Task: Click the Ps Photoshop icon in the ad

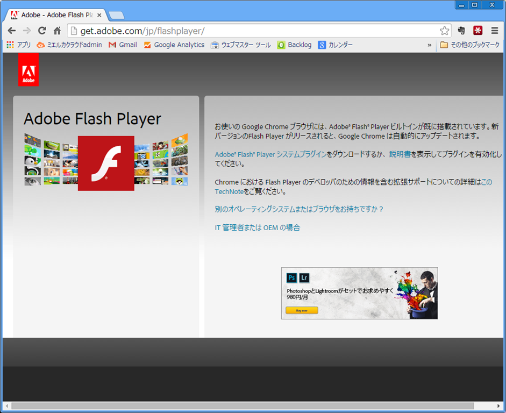Action: pos(292,278)
